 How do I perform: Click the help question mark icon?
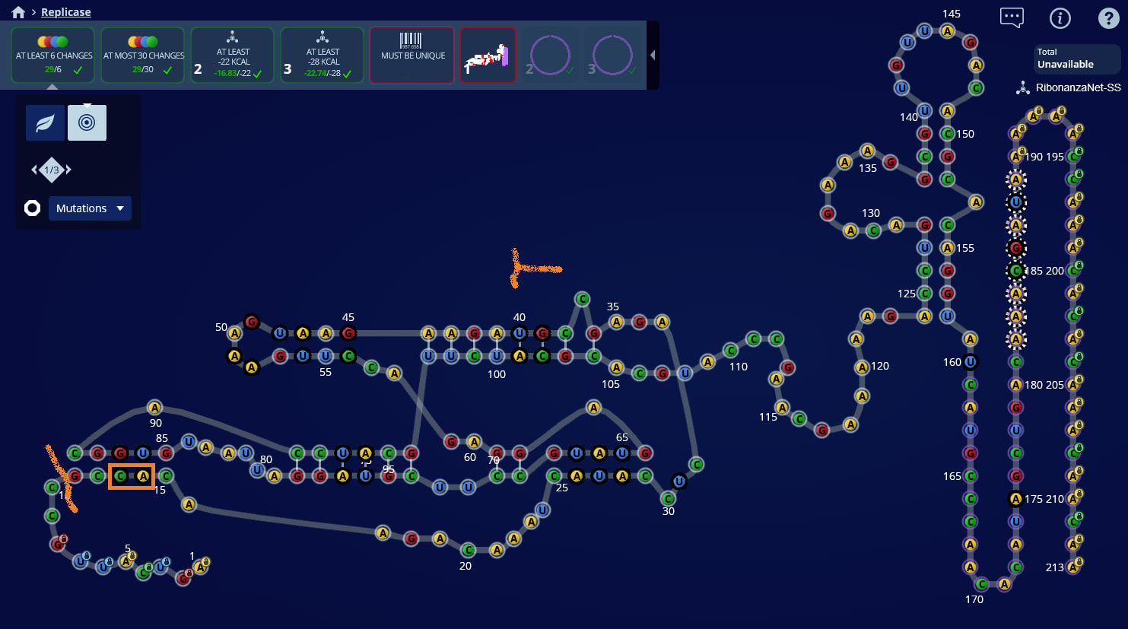point(1108,18)
